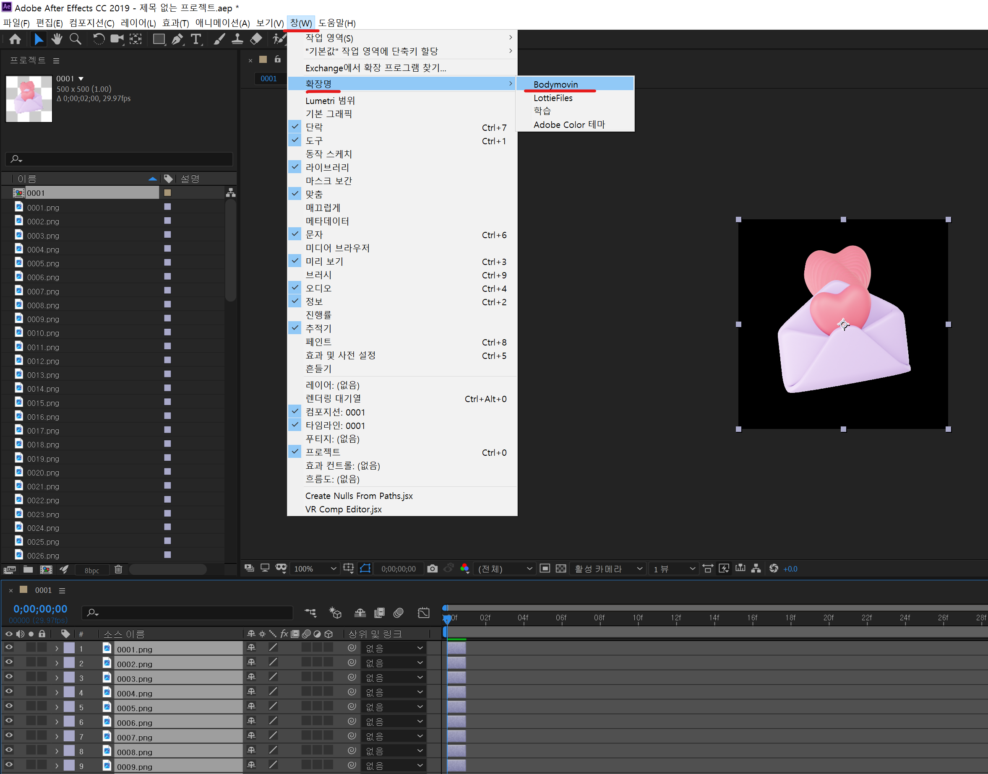Choose Bodymovin from the extensions submenu

[555, 84]
